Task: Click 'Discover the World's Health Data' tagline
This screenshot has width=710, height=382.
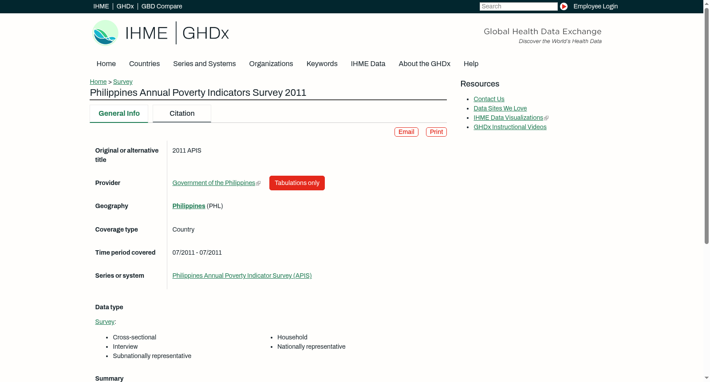Action: point(560,41)
